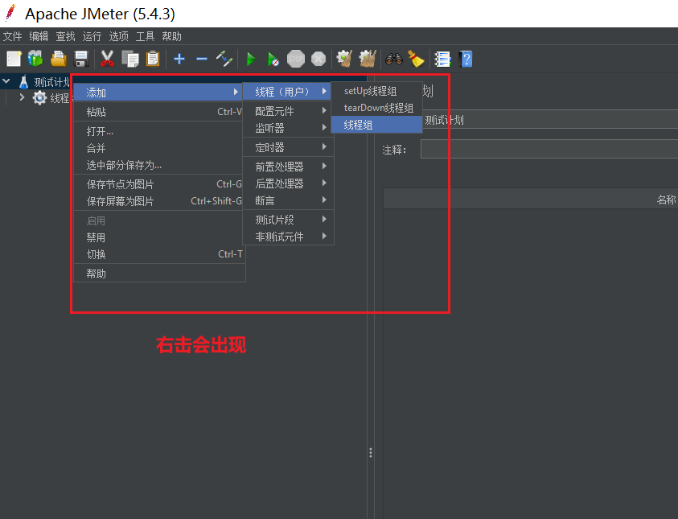Screen dimensions: 678x519
Task: Open the 运行 menu
Action: pyautogui.click(x=92, y=36)
